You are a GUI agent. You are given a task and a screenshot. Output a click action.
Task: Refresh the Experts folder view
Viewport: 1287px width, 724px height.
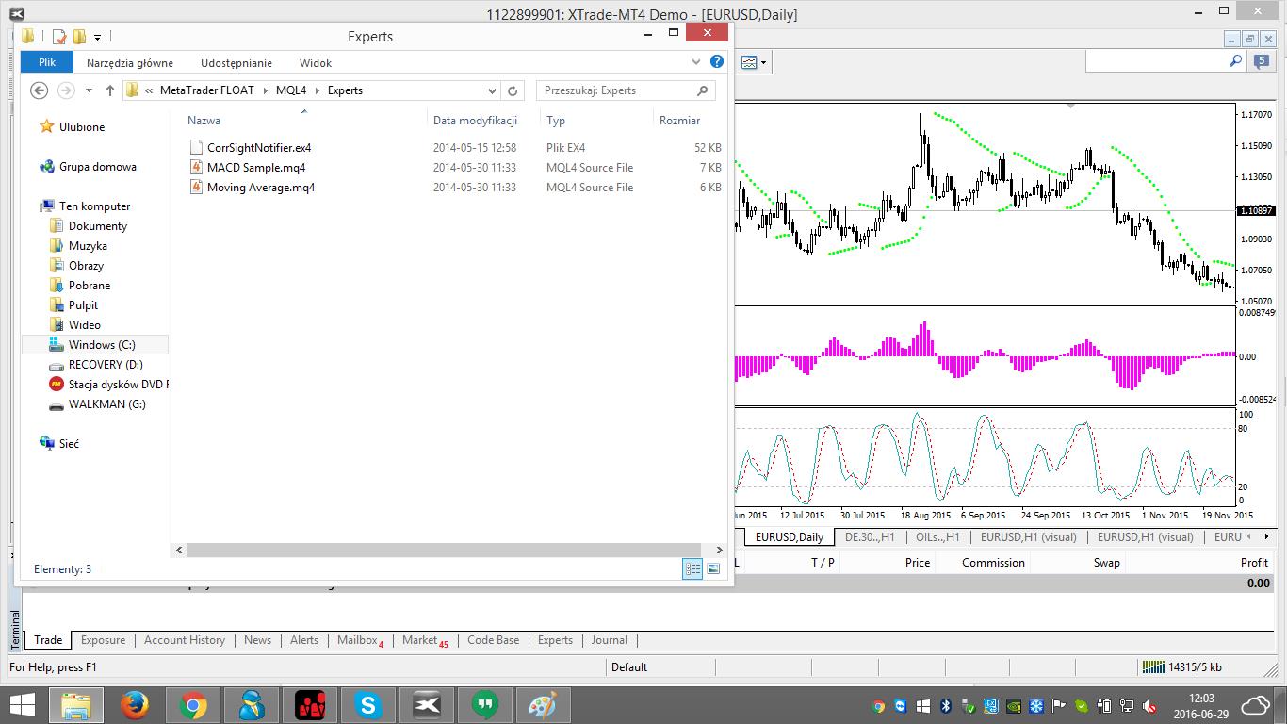point(513,90)
